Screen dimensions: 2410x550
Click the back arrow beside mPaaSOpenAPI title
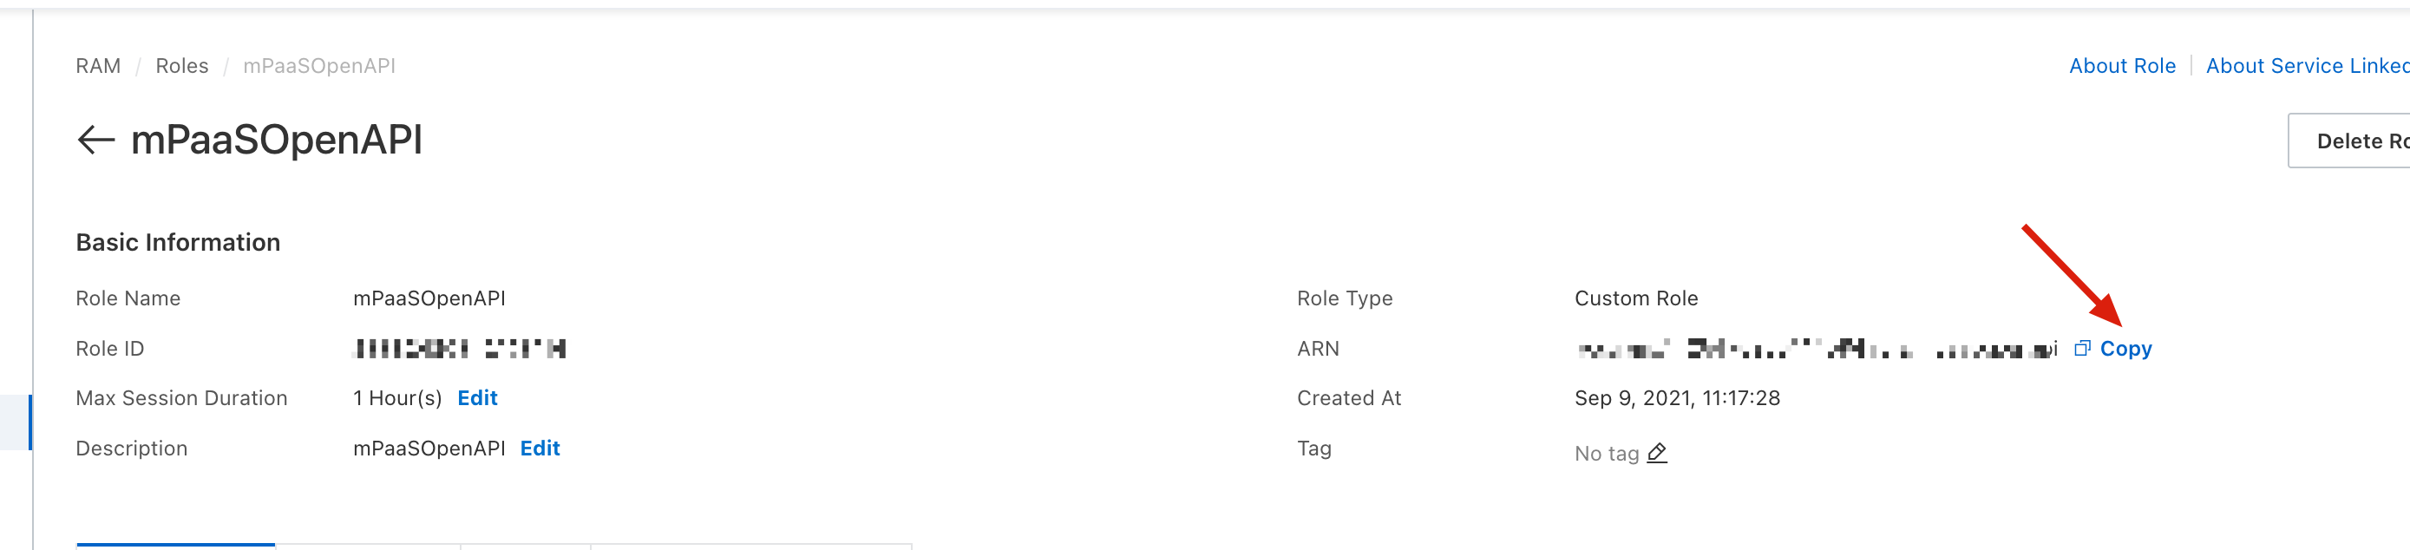click(95, 141)
